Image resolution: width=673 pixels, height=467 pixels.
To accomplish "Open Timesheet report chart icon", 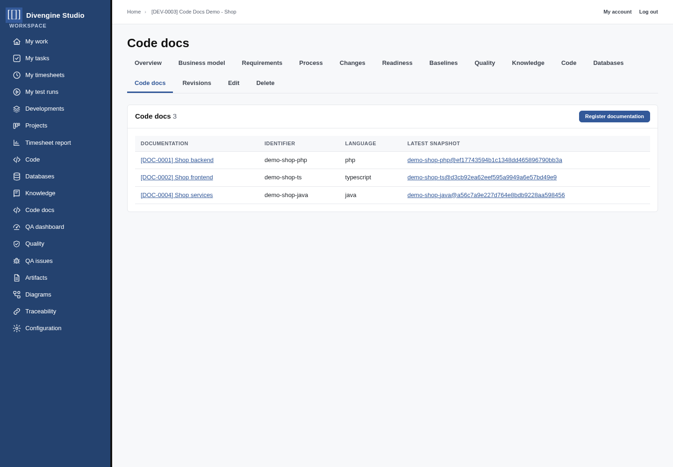I will tap(17, 143).
